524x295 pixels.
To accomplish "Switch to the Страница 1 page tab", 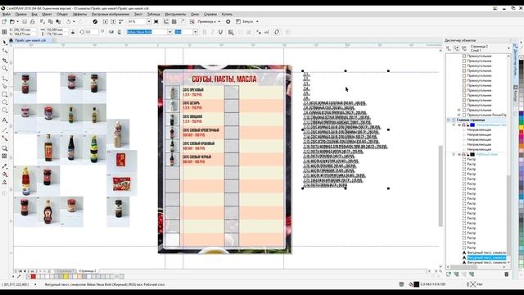I will (x=65, y=270).
